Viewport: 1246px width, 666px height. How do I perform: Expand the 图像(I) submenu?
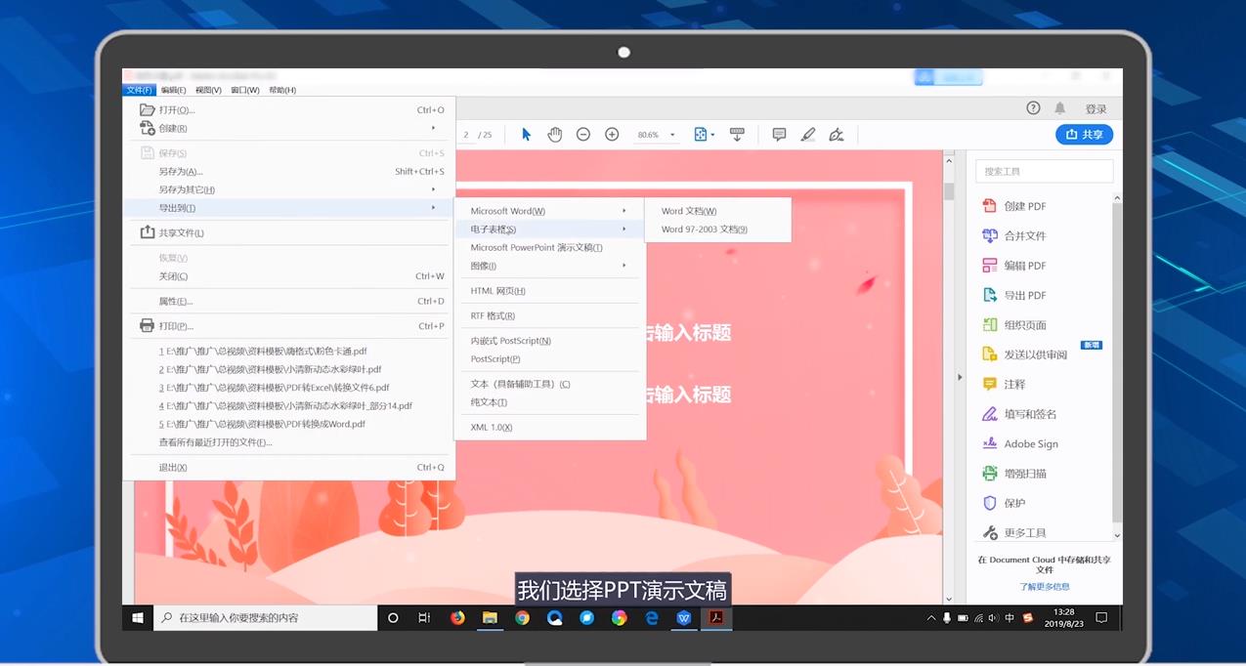[x=550, y=266]
